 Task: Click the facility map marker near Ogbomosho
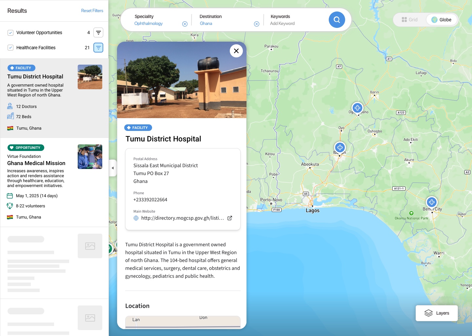tap(357, 108)
